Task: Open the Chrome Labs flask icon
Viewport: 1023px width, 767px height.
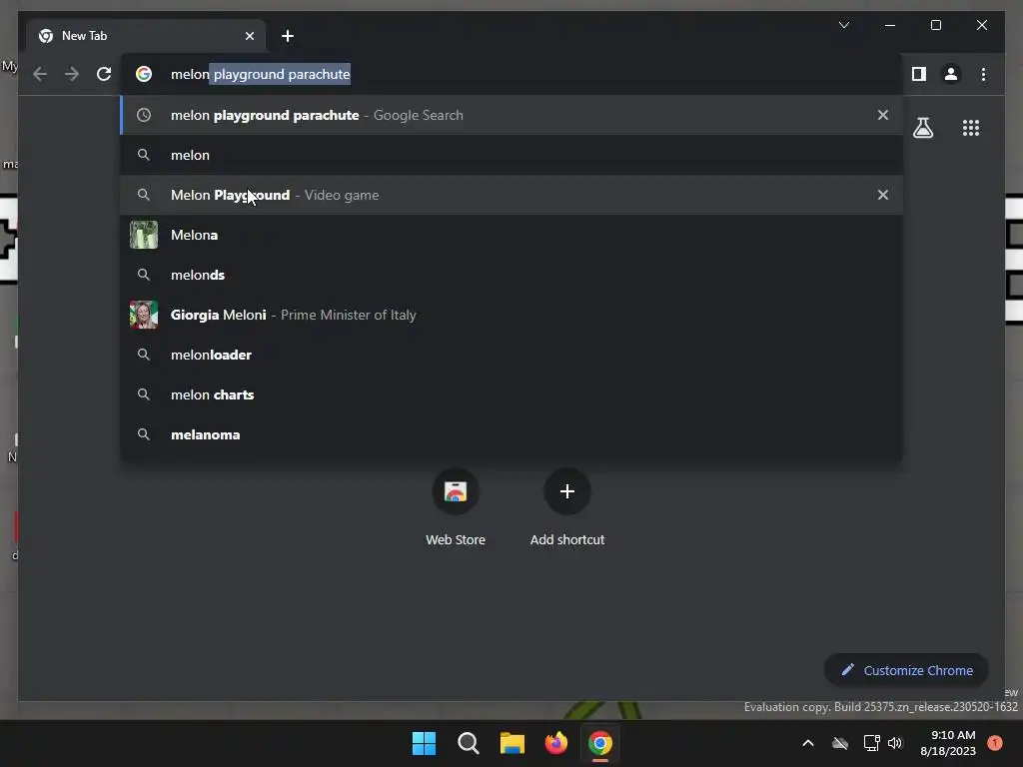Action: coord(922,127)
